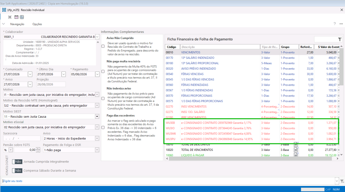
Task: Collapse the menu with the chevron left of Navegação
Action: coord(3,24)
